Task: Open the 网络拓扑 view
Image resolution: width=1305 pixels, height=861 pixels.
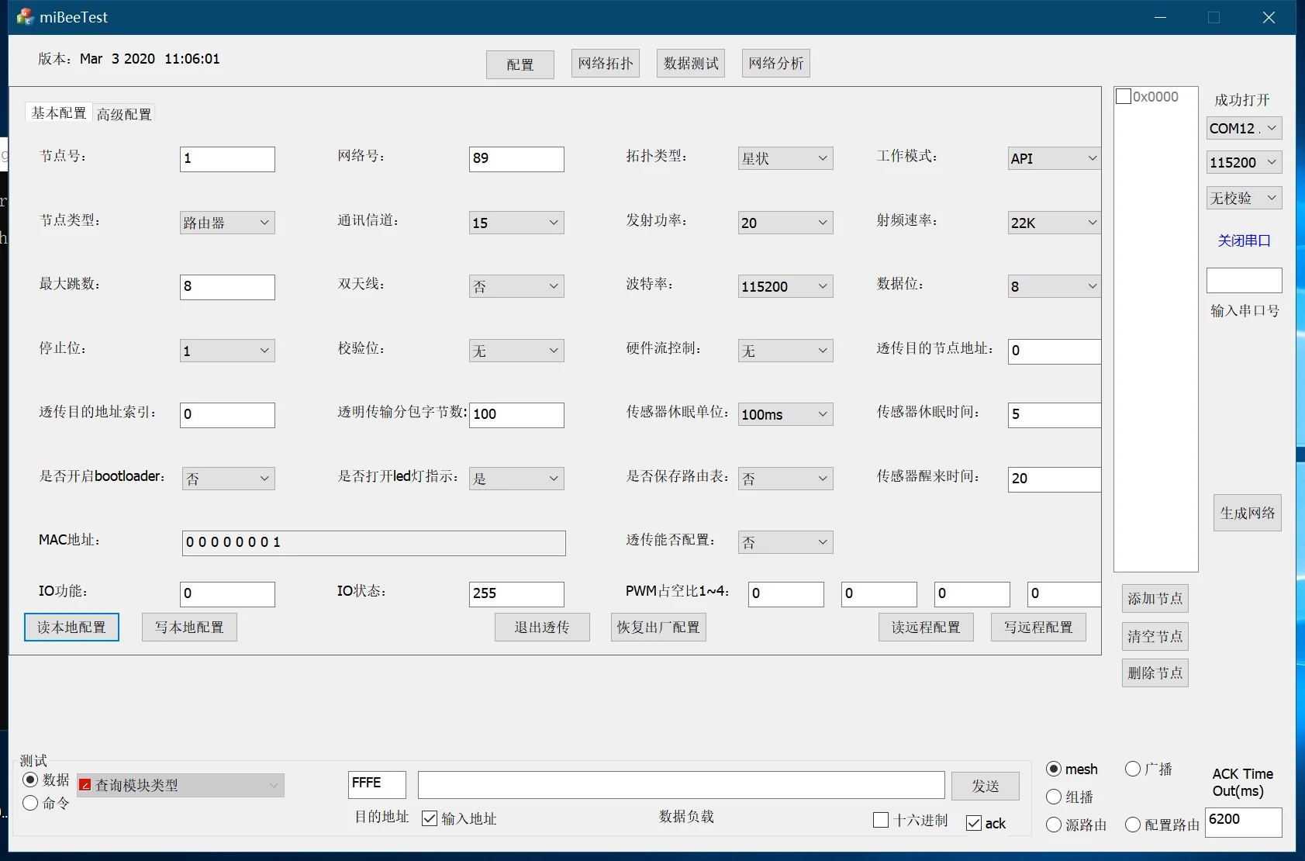Action: pos(605,64)
